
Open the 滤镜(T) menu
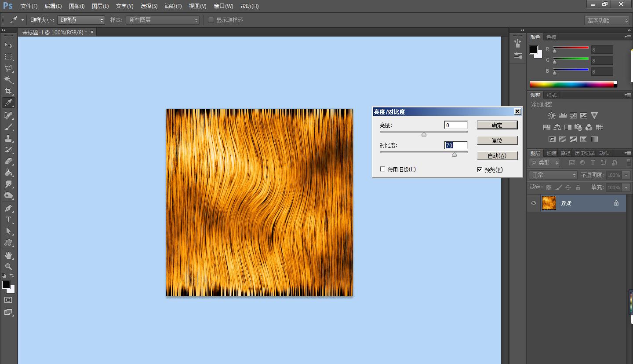pyautogui.click(x=173, y=6)
